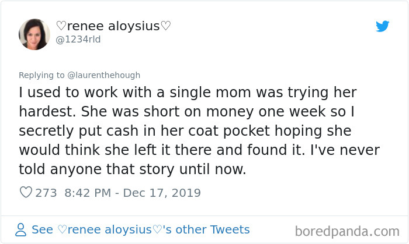Click the person silhouette icon in footer
This screenshot has width=409, height=244.
point(20,229)
